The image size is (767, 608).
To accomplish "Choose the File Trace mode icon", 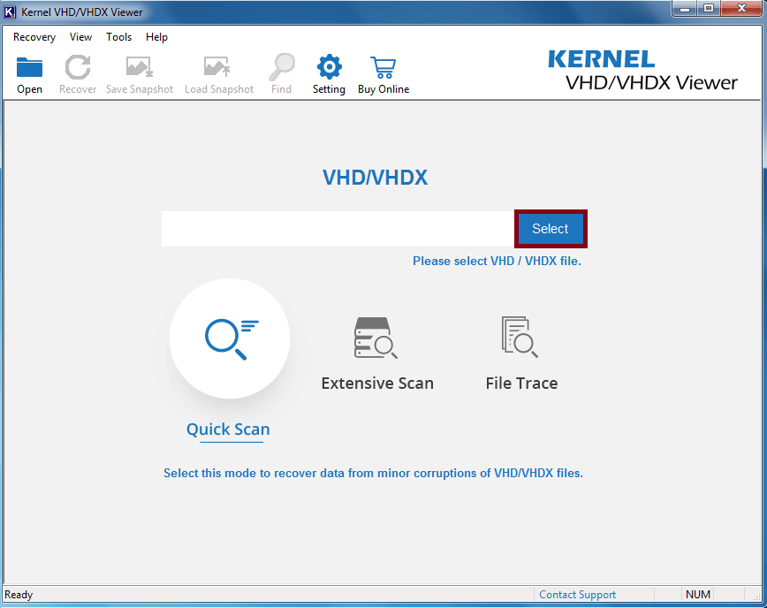I will pos(520,337).
